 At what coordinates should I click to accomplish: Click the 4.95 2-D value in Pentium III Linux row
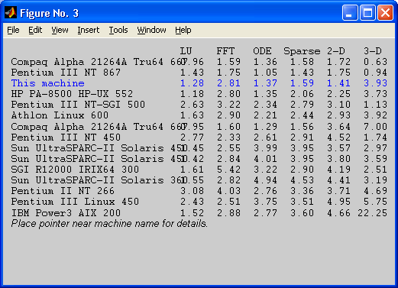[338, 202]
